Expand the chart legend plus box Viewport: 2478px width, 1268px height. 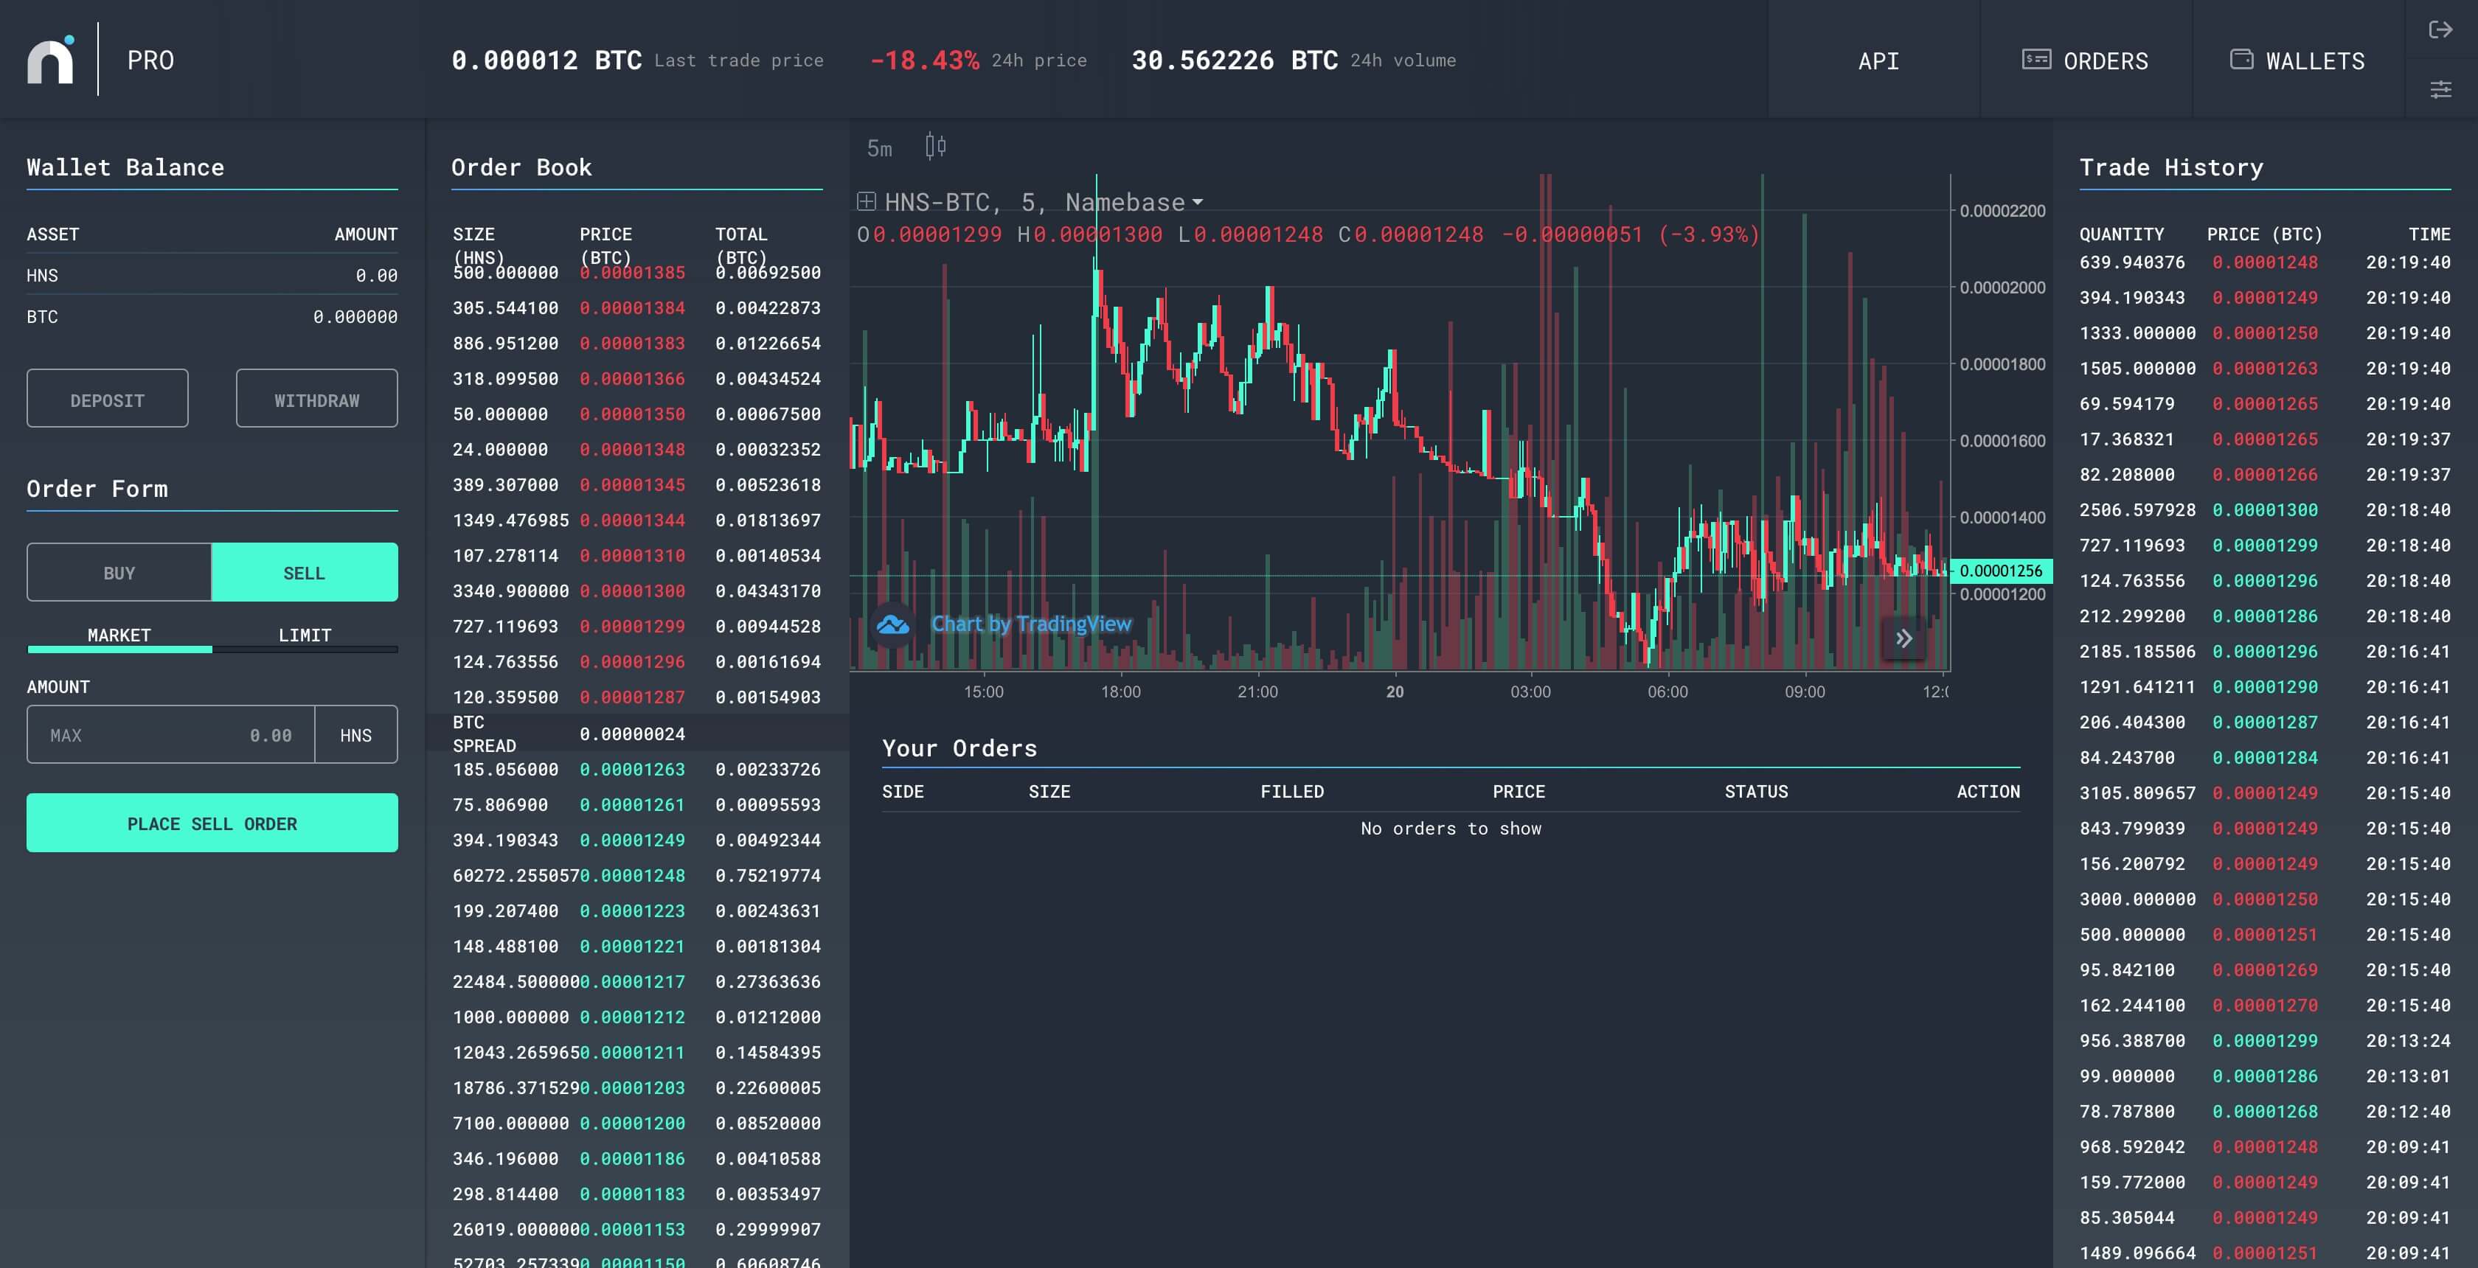point(866,202)
